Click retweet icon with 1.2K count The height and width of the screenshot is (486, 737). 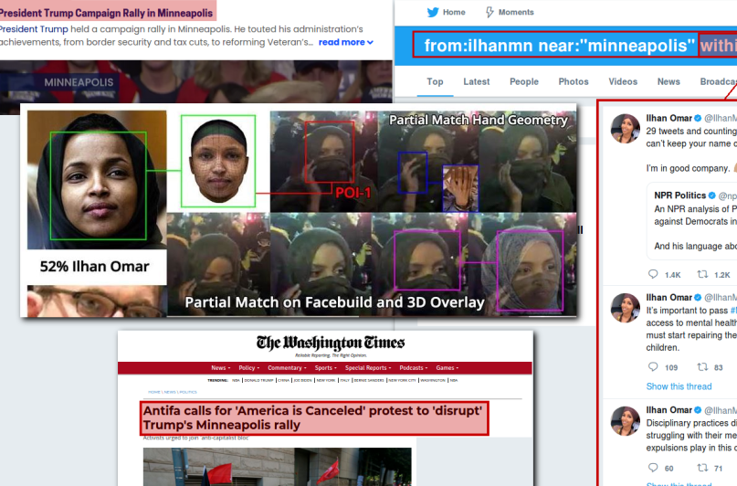coord(702,274)
